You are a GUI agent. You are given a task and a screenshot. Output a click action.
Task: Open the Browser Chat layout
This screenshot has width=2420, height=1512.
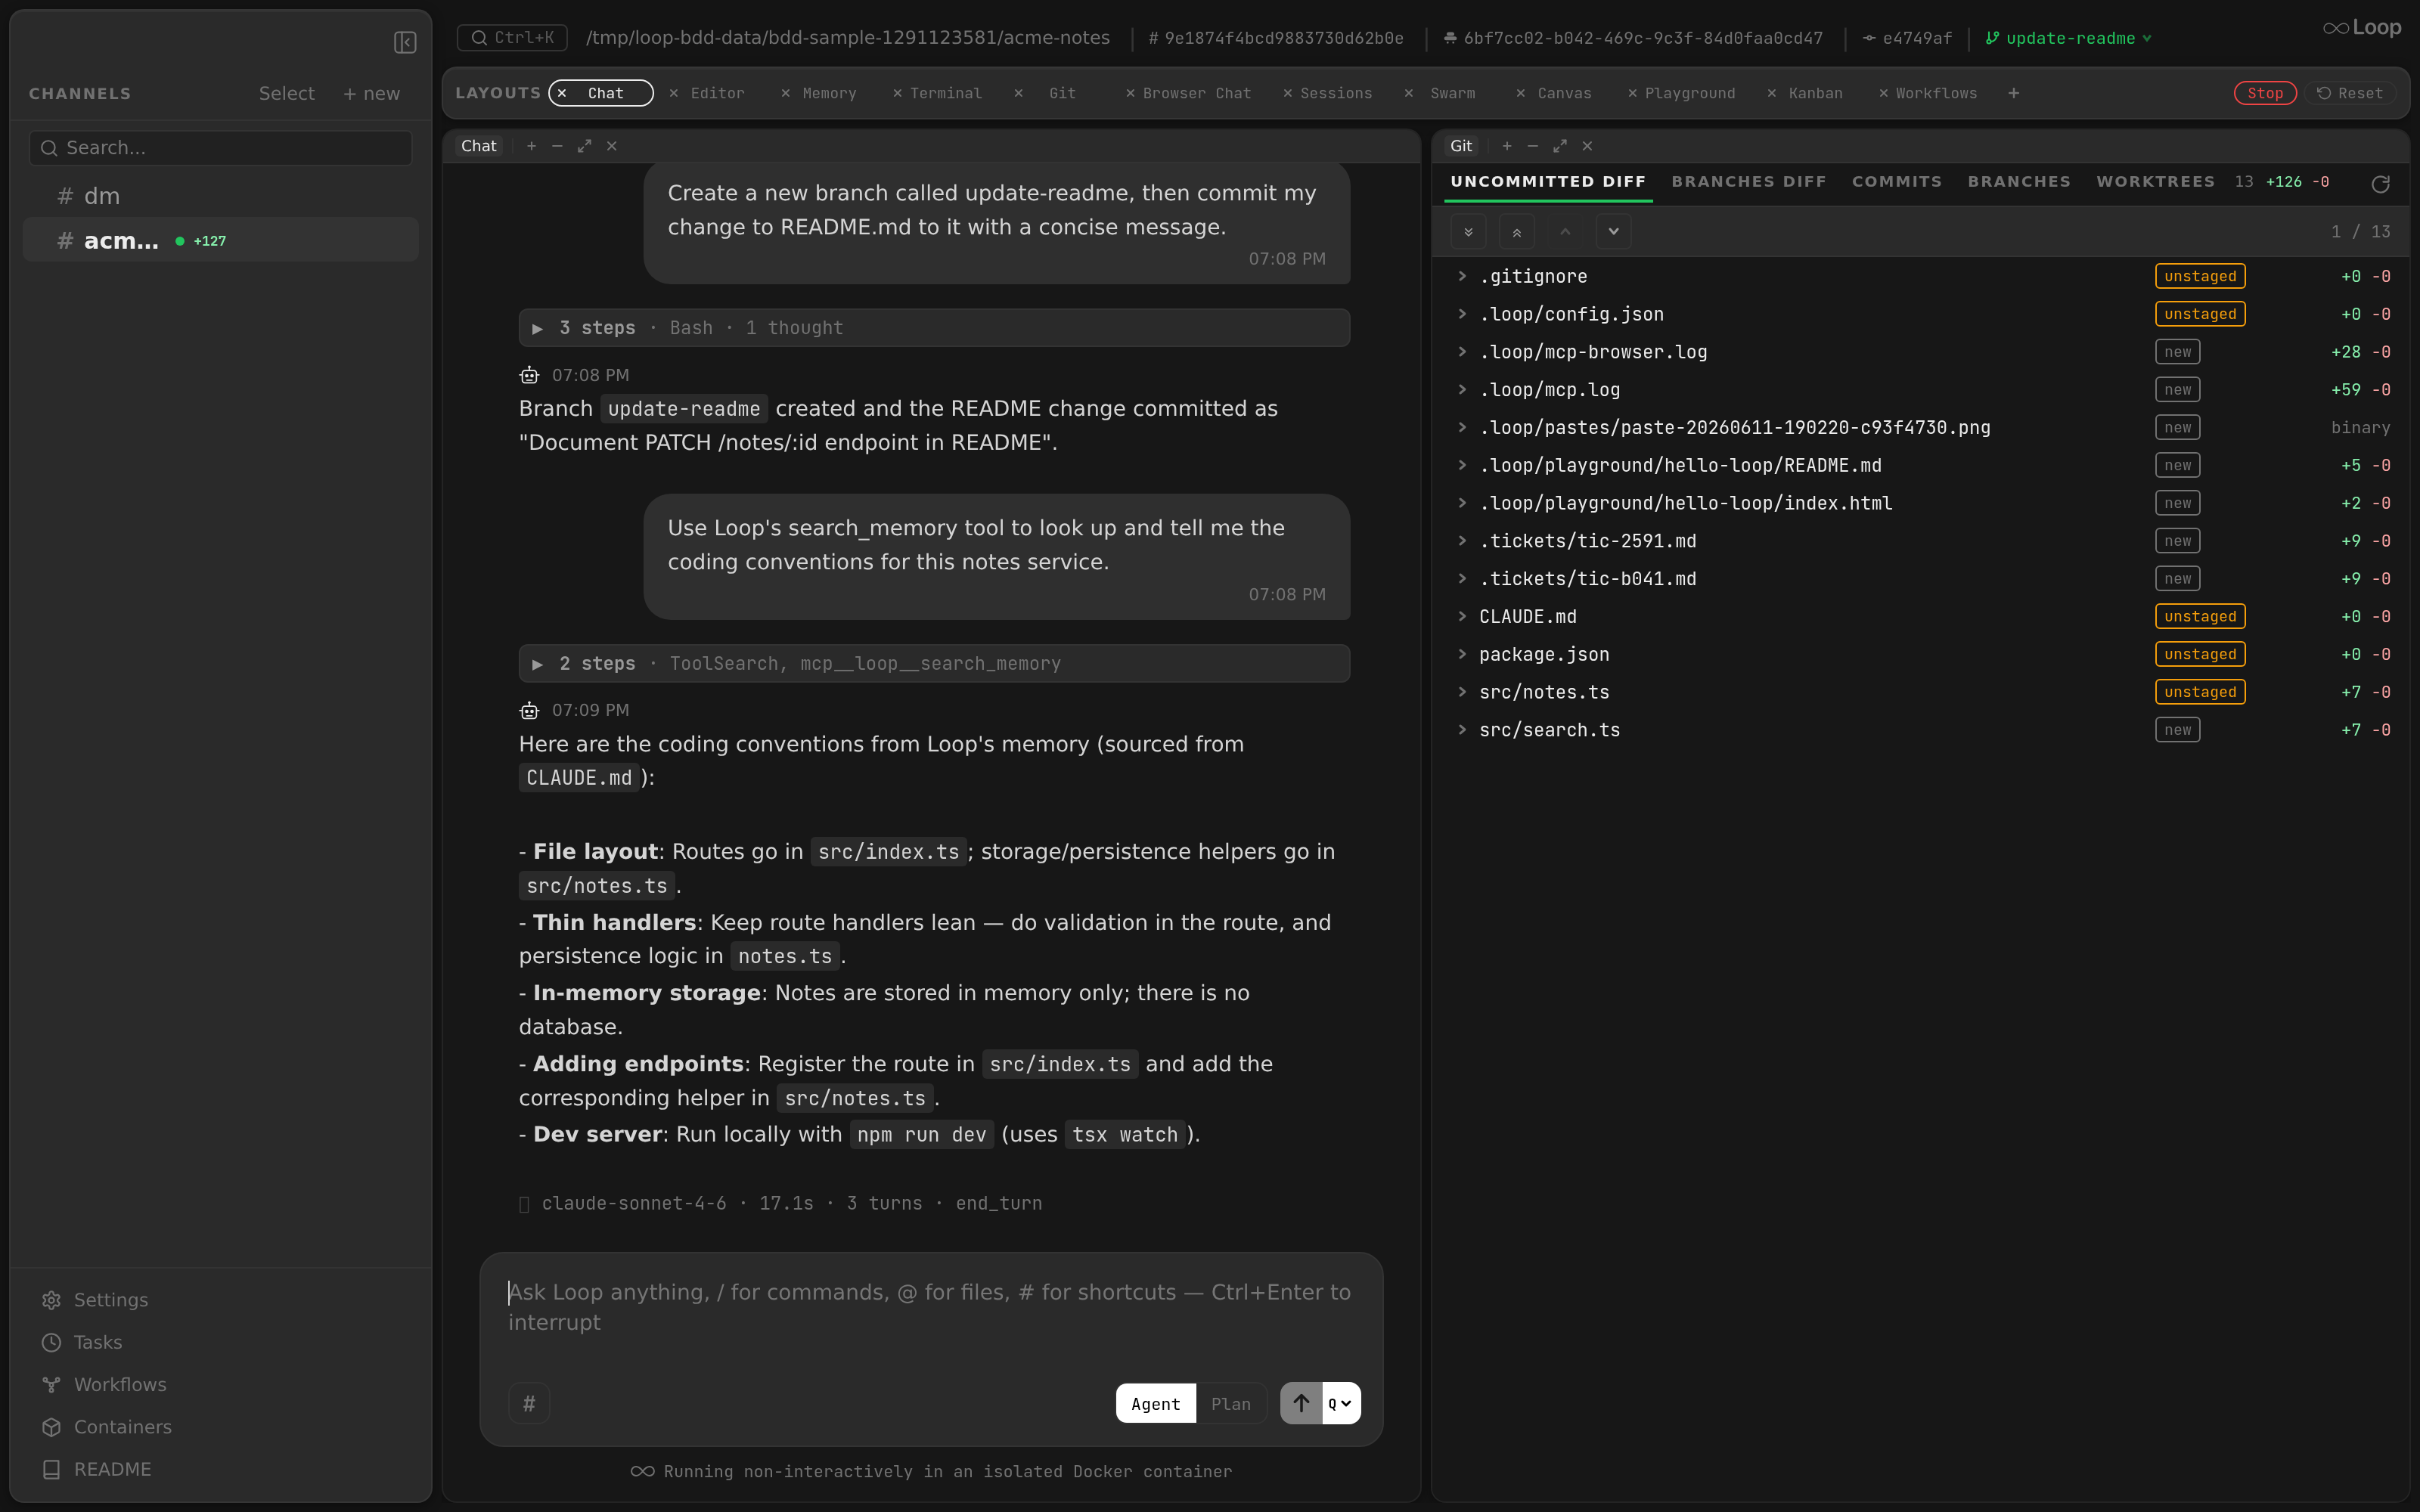pyautogui.click(x=1197, y=93)
